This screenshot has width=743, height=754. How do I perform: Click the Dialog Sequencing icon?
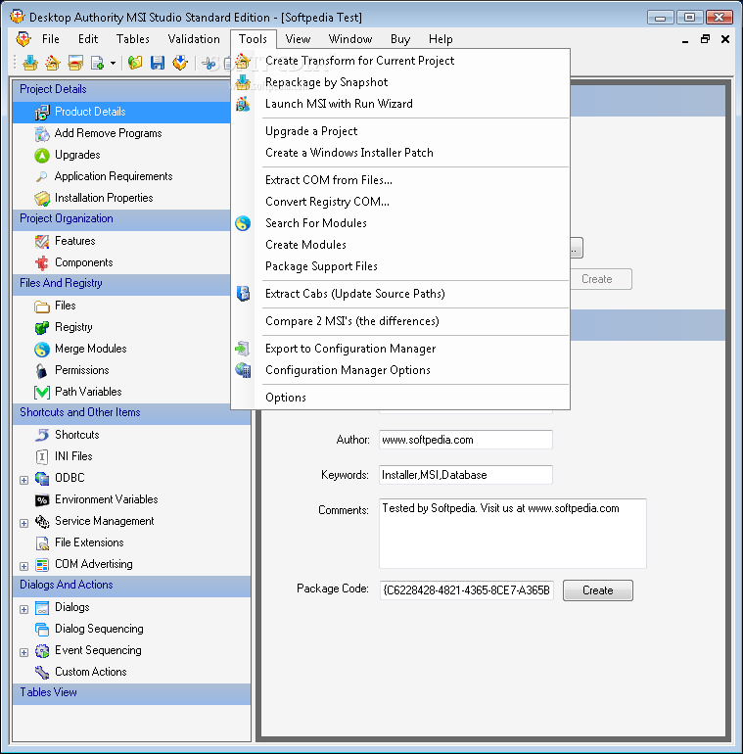coord(42,629)
